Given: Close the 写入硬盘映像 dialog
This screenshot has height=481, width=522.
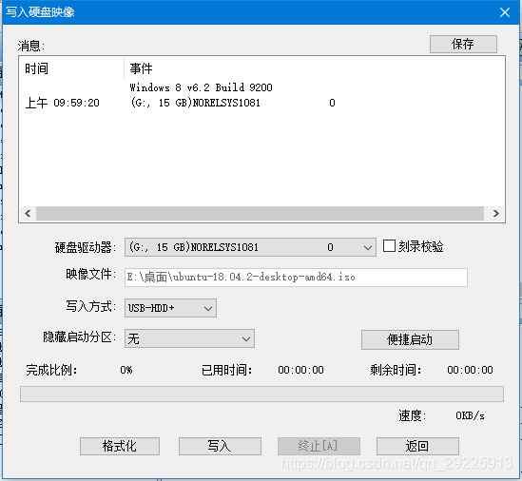Looking at the screenshot, I should click(505, 12).
